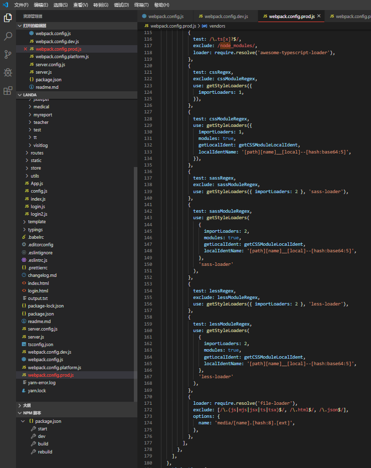
Task: Open .editorconfig file
Action: 41,244
